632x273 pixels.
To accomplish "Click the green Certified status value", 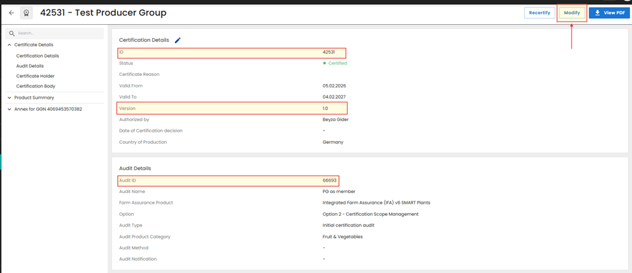I will (335, 63).
